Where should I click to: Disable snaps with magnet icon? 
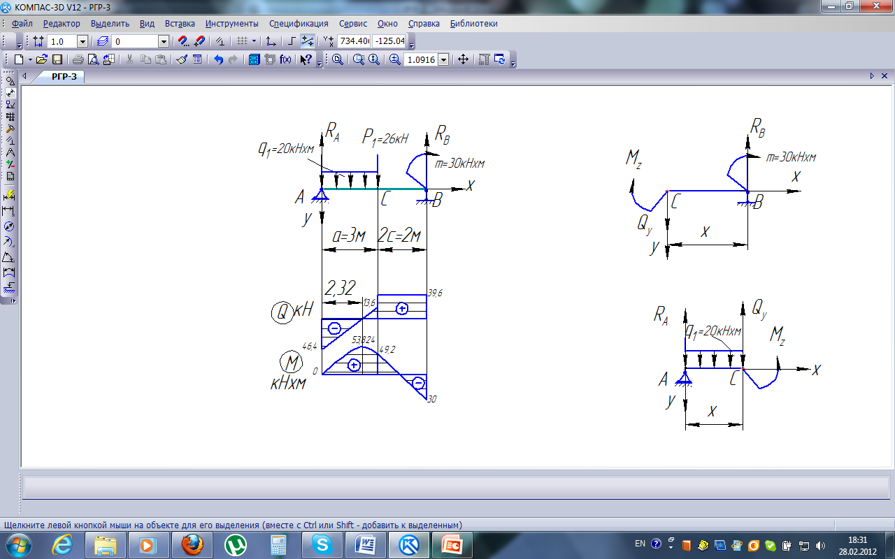[199, 41]
